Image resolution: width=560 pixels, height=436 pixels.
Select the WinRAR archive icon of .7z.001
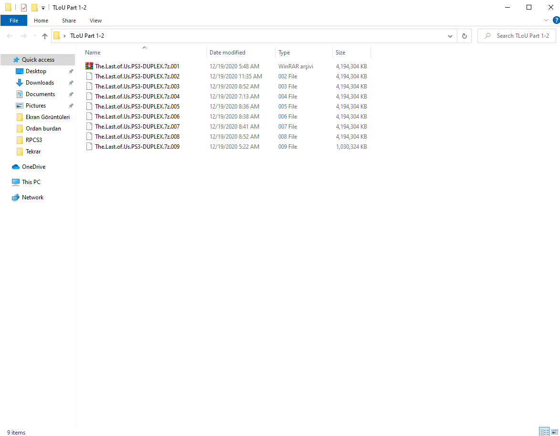89,66
